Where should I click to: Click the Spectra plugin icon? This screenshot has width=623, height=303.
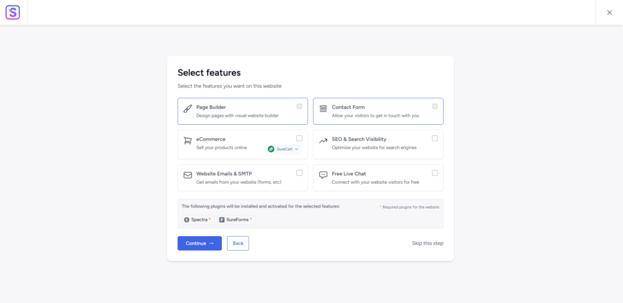187,220
